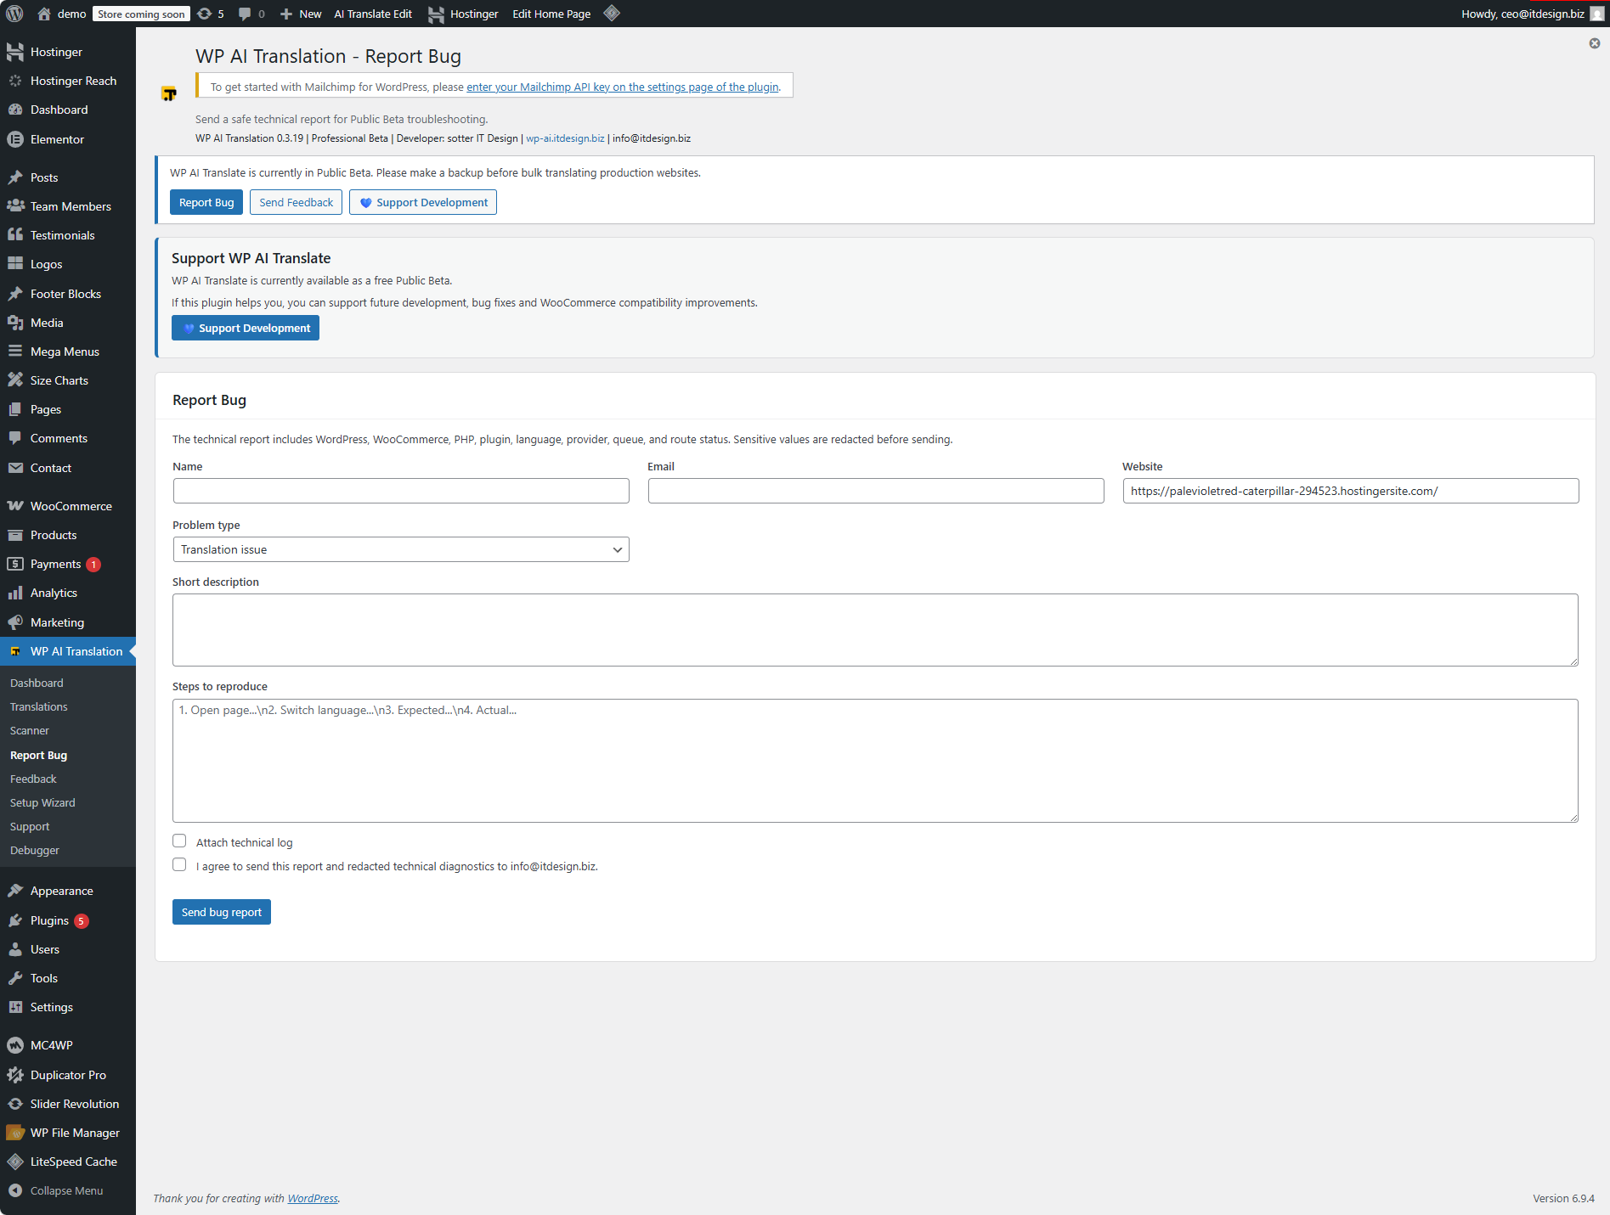The width and height of the screenshot is (1610, 1215).
Task: Click the WordPress link in footer
Action: point(313,1198)
